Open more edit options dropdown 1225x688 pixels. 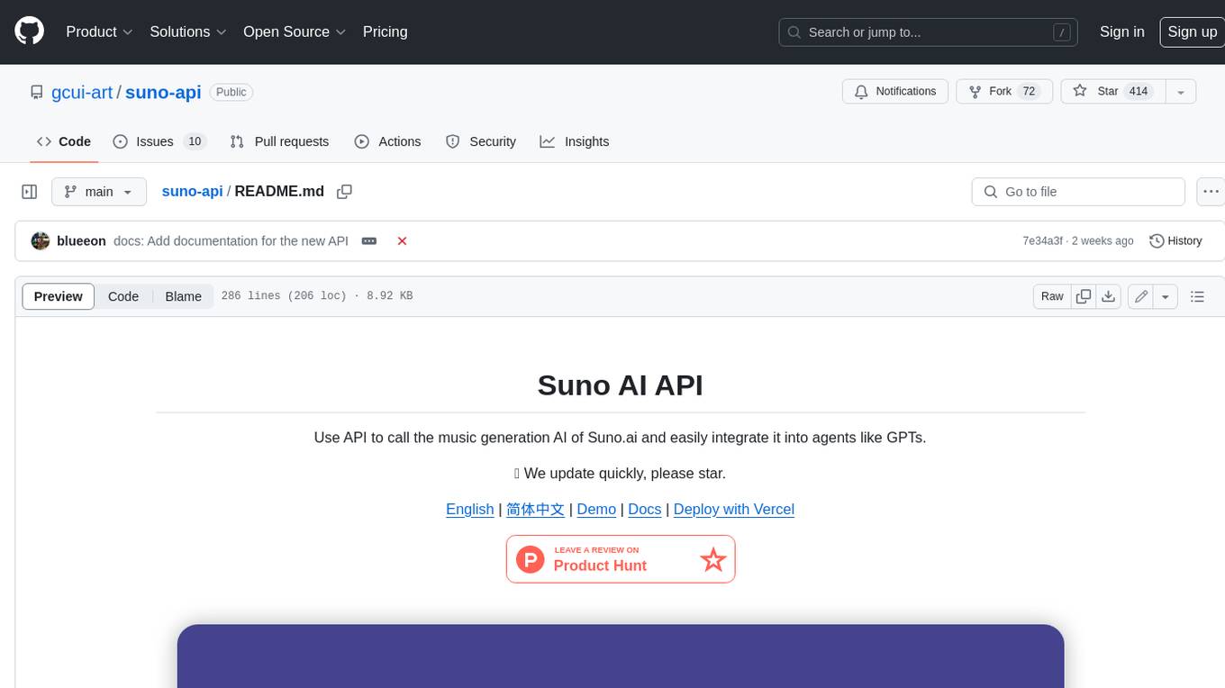coord(1166,296)
